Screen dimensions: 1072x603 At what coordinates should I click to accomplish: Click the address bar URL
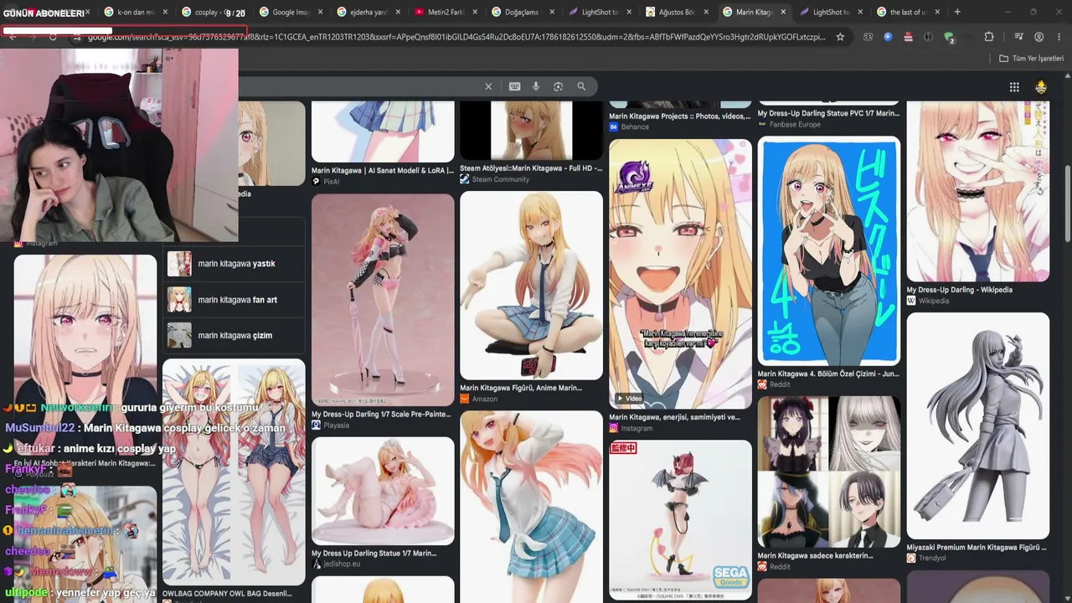(x=456, y=37)
